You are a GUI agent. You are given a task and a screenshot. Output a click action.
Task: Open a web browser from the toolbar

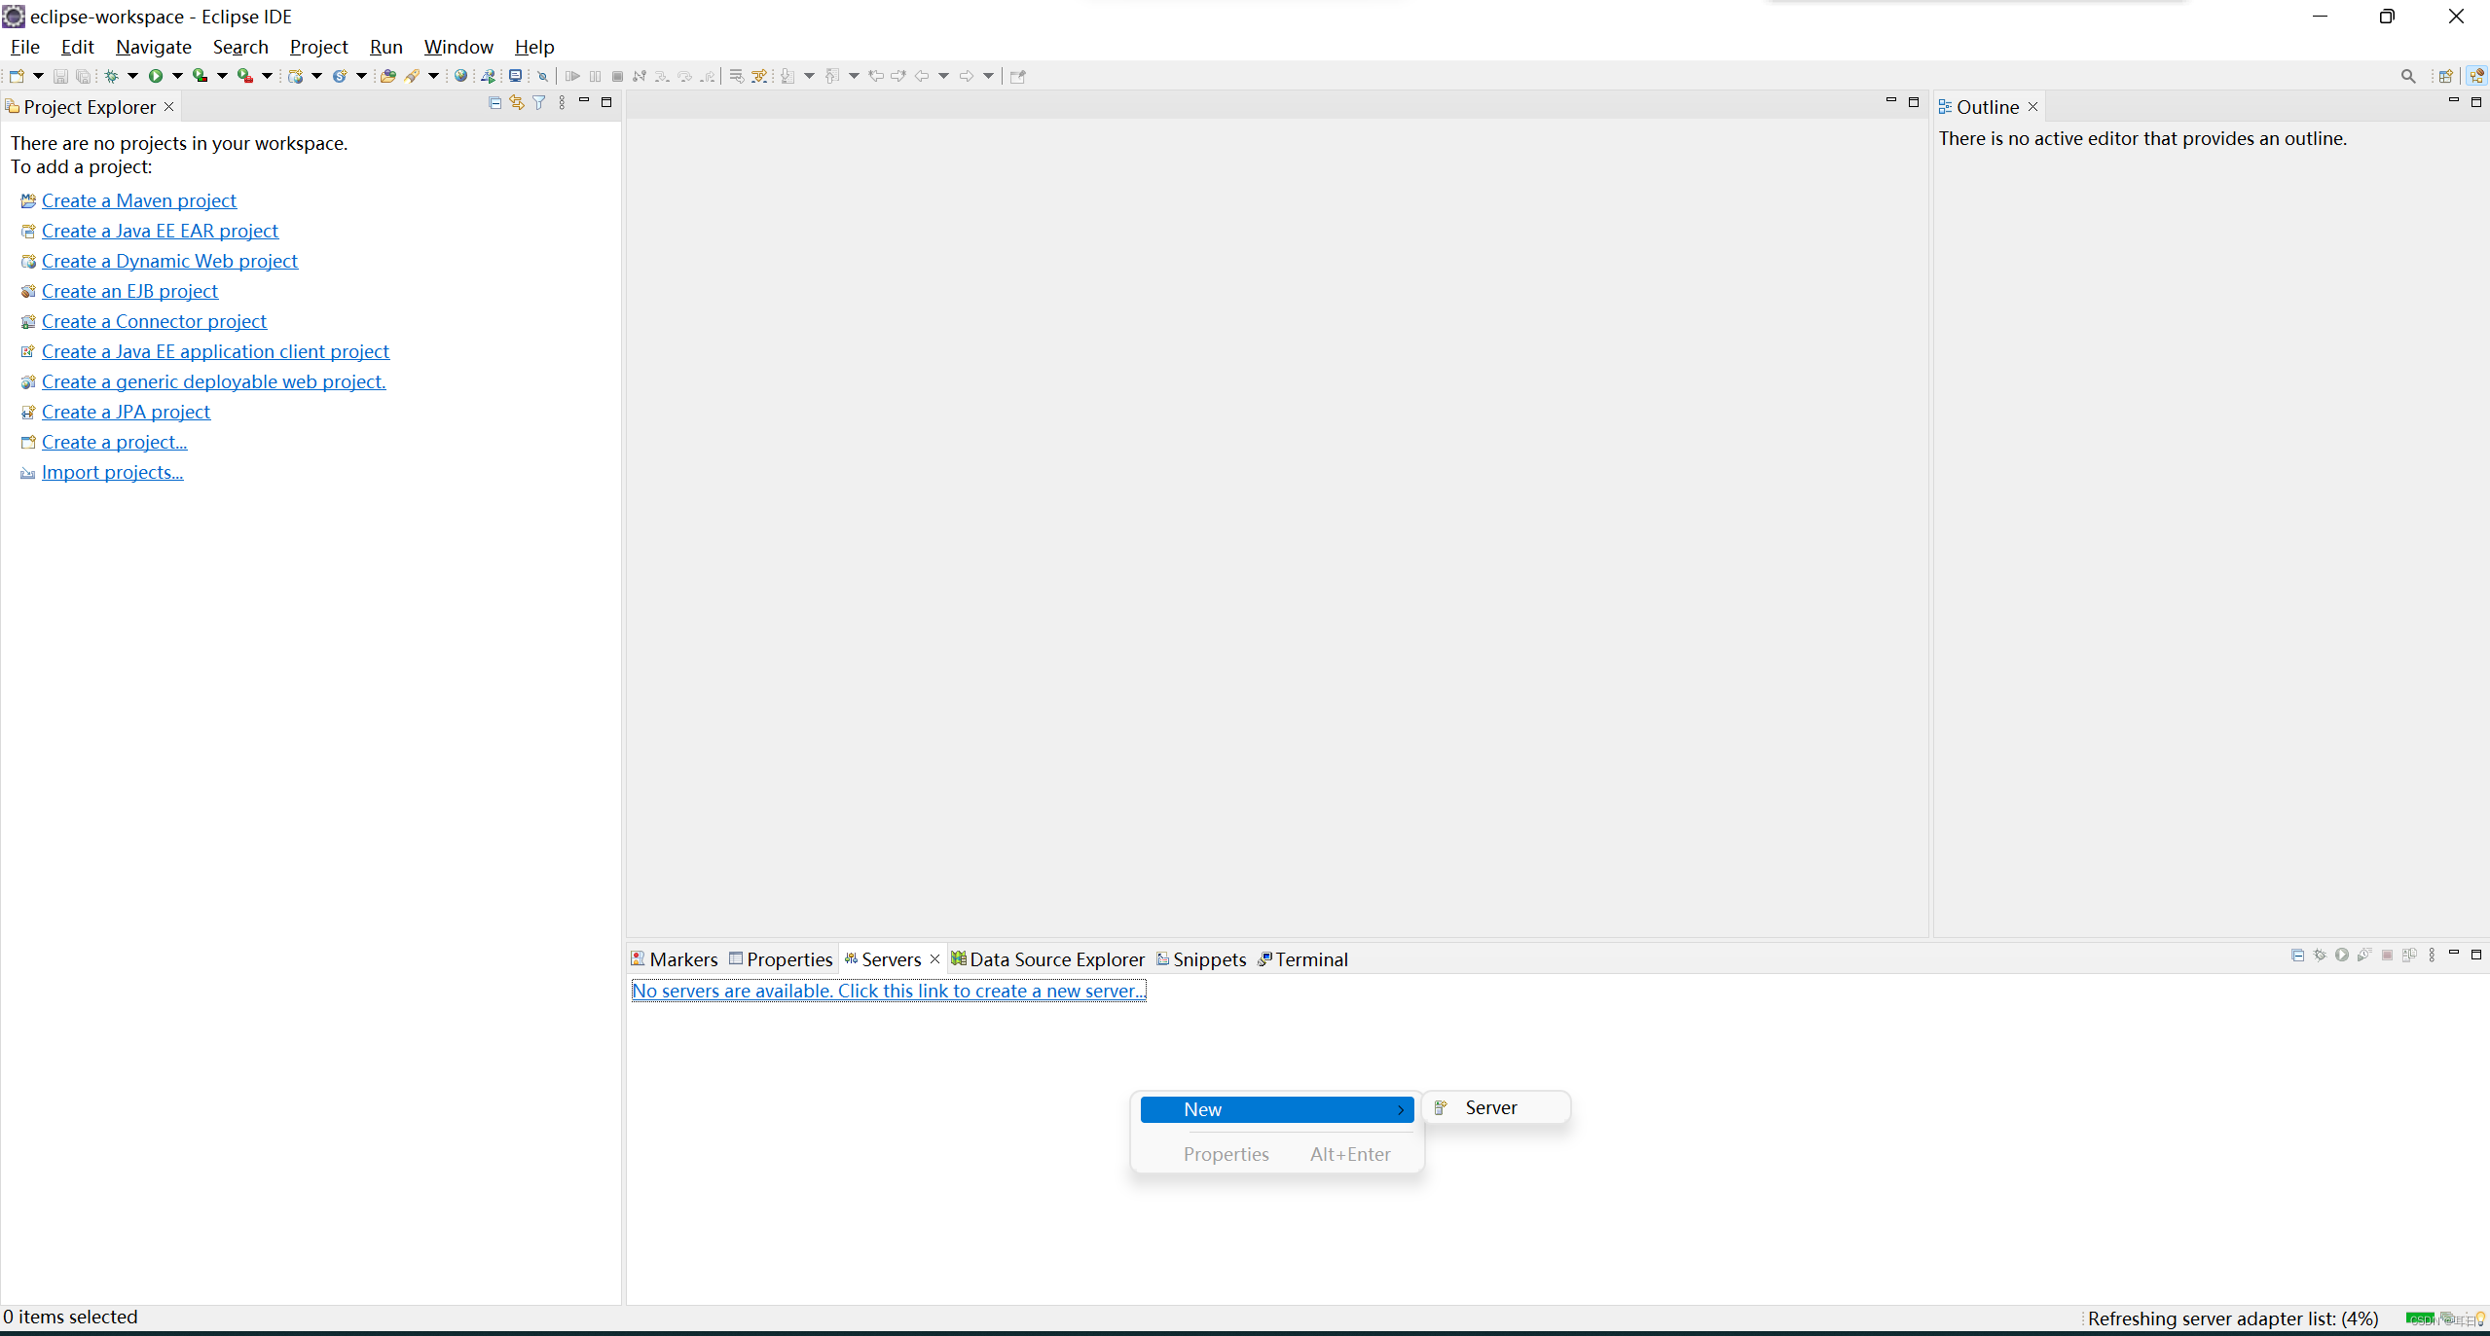point(459,76)
